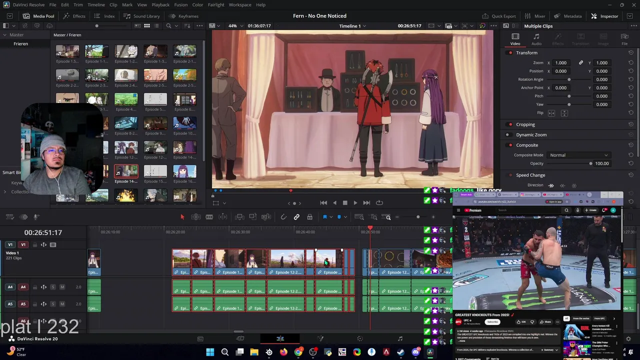Open the viewer zoom 44% dropdown
The width and height of the screenshot is (640, 360).
tap(234, 25)
